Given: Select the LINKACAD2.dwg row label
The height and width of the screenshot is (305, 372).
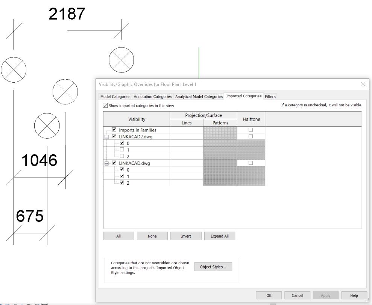Looking at the screenshot, I should 135,137.
